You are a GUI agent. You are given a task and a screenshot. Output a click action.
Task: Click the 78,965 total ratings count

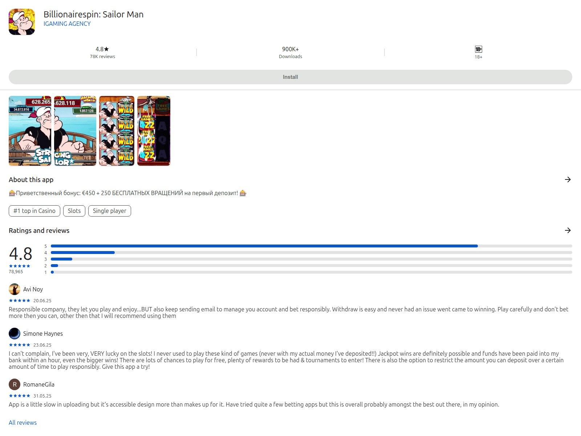[x=16, y=271]
